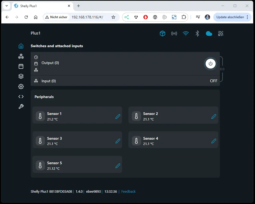Viewport: 255px width, 204px height.
Task: Select the Channels layers icon in sidebar
Action: click(x=21, y=76)
